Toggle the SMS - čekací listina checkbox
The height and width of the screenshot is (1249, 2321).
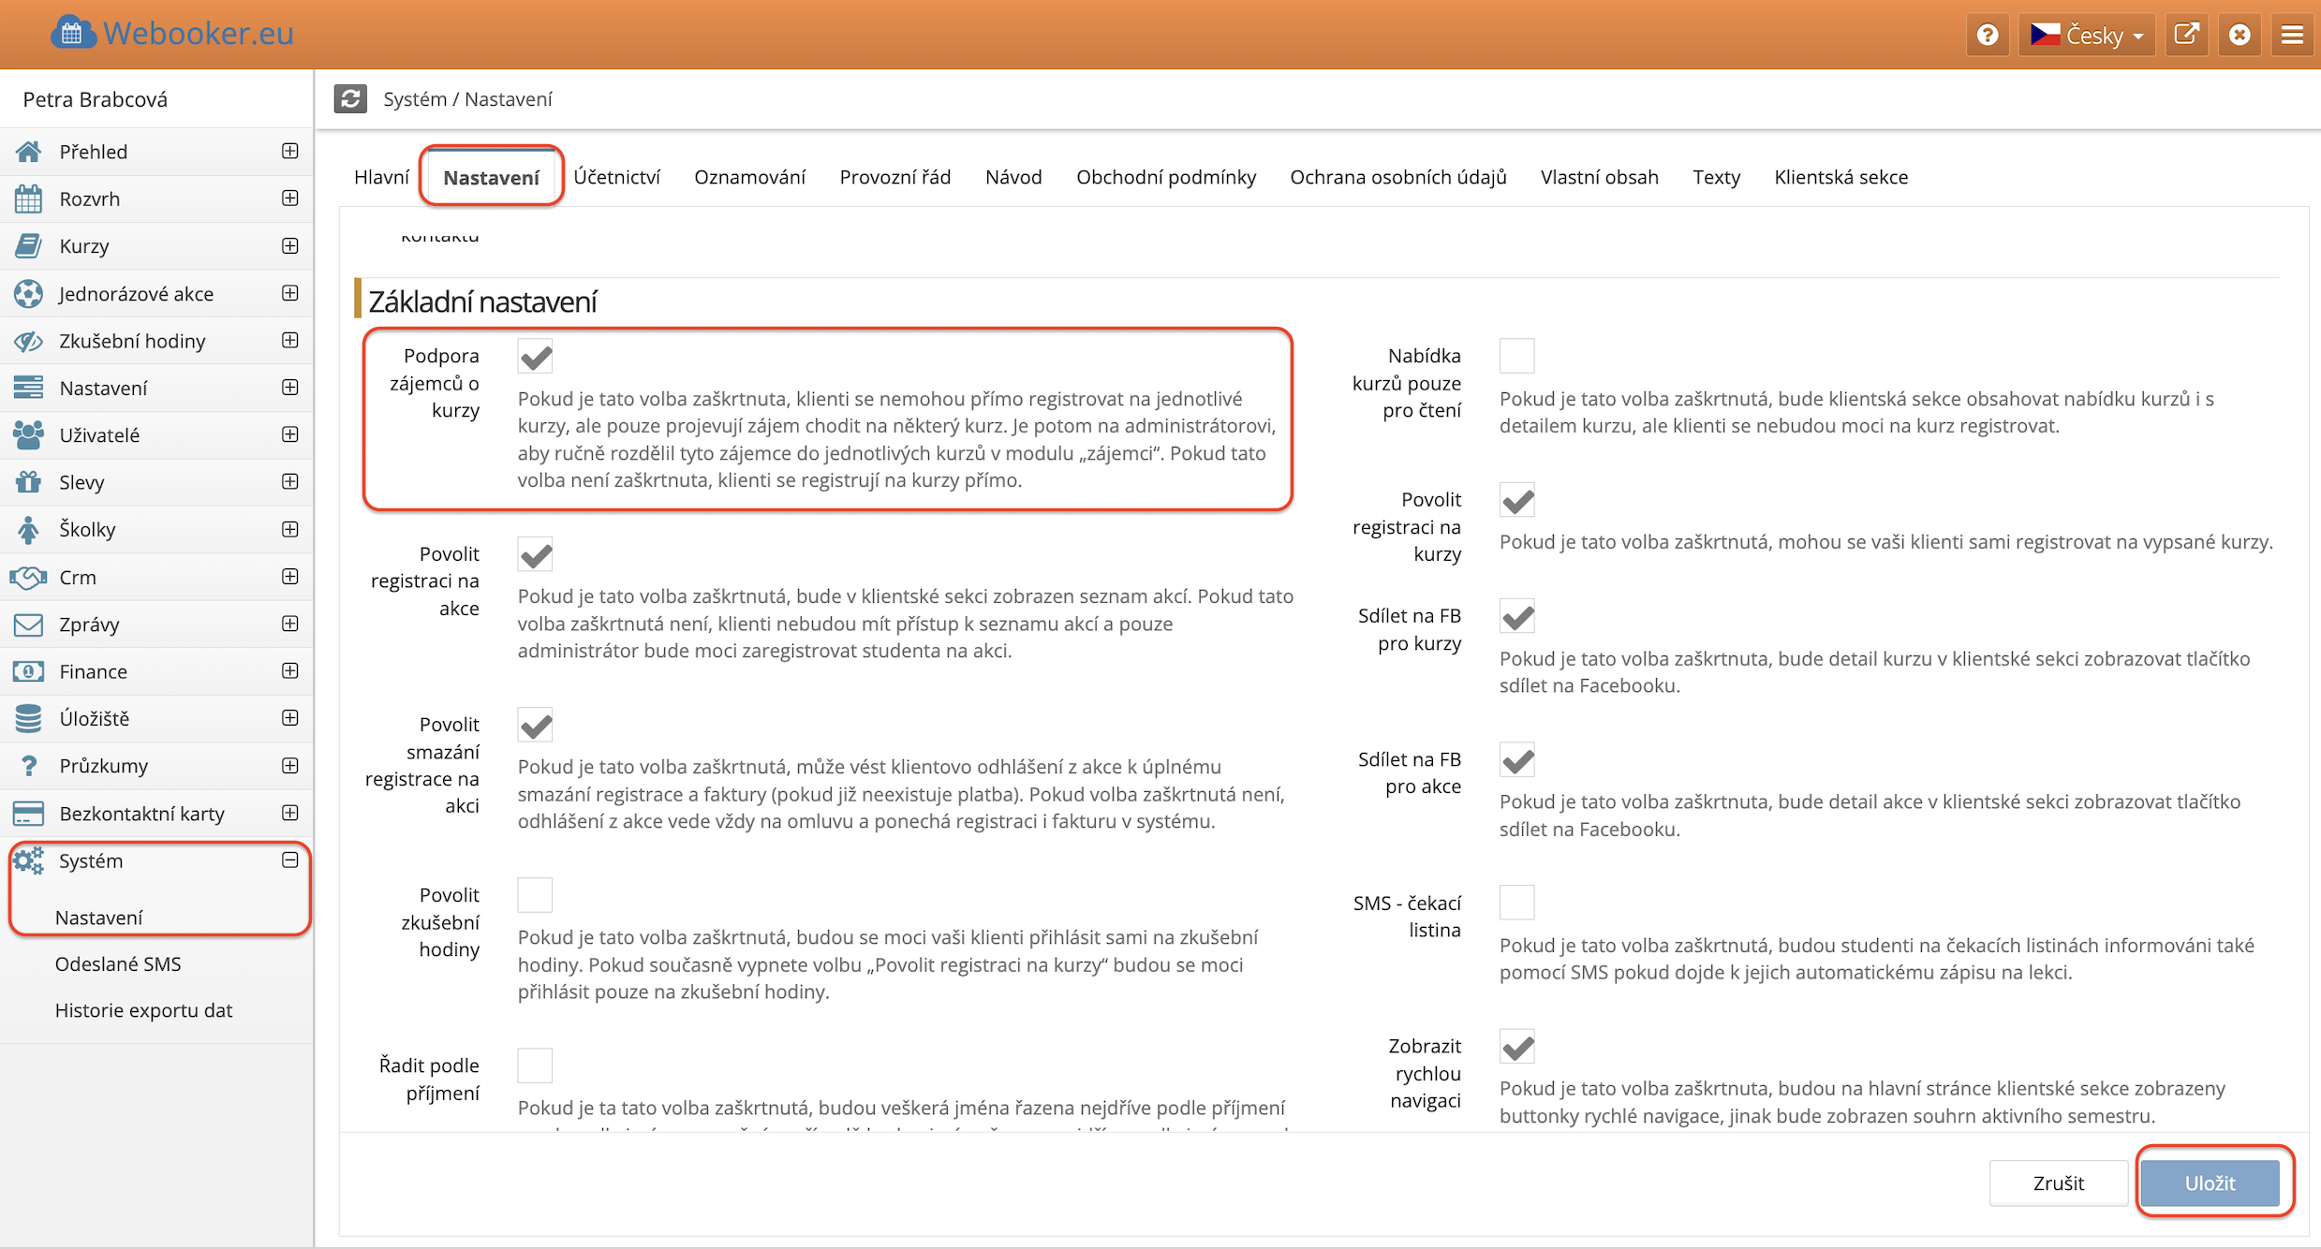click(x=1516, y=903)
